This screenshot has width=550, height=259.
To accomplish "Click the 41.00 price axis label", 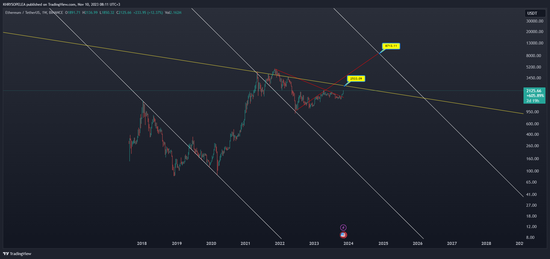I will click(x=531, y=194).
